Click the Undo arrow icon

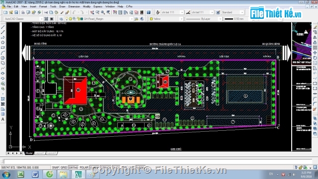click(74, 12)
